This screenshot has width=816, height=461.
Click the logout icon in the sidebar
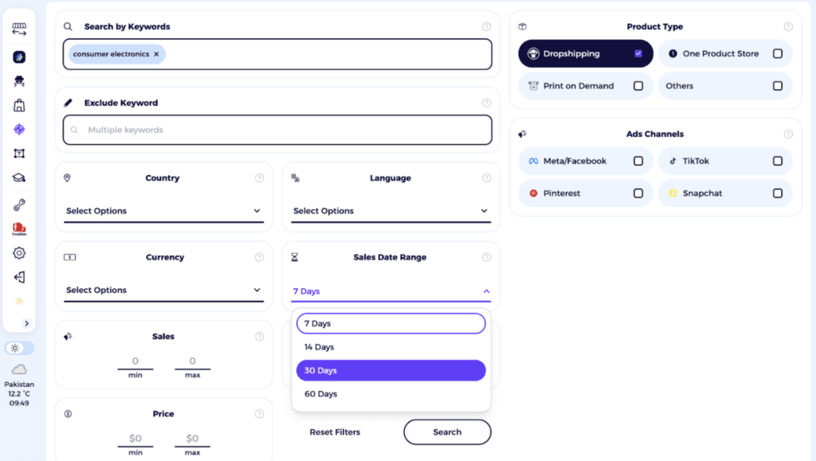[19, 276]
